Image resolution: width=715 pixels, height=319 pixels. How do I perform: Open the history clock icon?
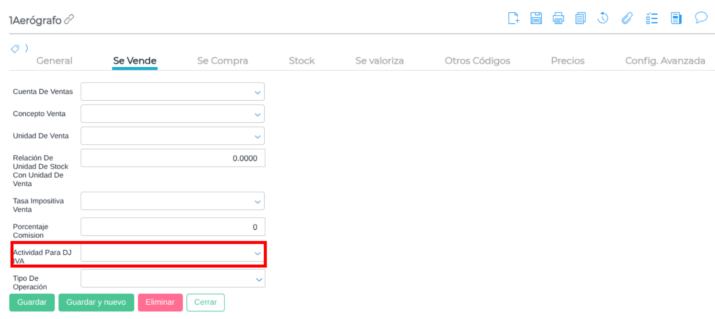[x=603, y=19]
